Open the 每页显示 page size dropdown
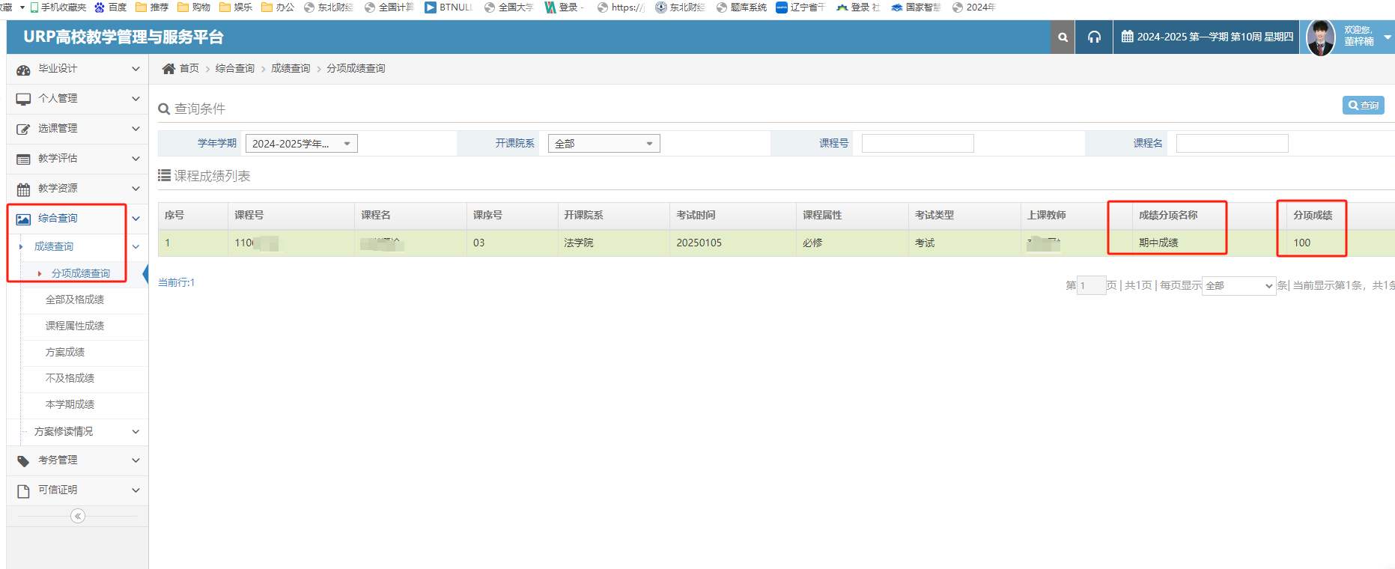This screenshot has width=1395, height=569. (x=1239, y=285)
